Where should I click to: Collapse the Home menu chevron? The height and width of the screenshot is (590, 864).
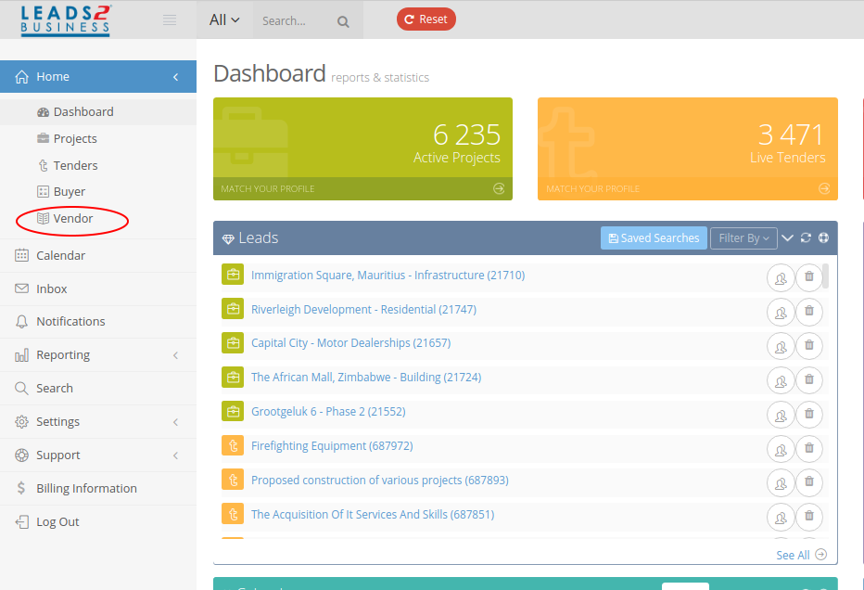pyautogui.click(x=176, y=77)
